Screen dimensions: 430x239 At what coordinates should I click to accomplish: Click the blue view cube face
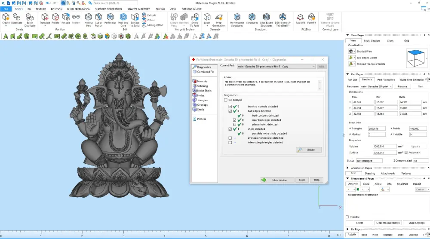click(416, 52)
